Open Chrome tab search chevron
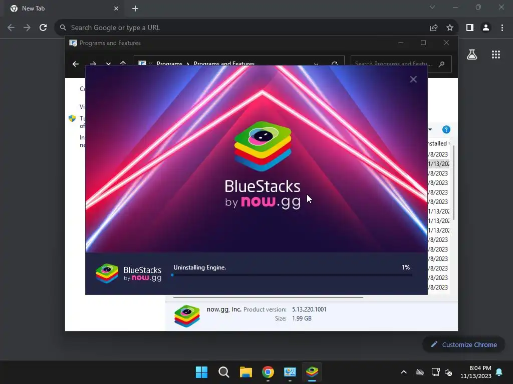513x384 pixels. pos(432,7)
